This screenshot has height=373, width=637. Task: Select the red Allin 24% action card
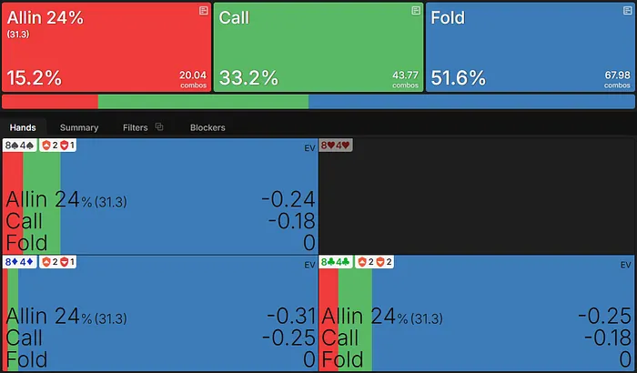click(x=106, y=45)
